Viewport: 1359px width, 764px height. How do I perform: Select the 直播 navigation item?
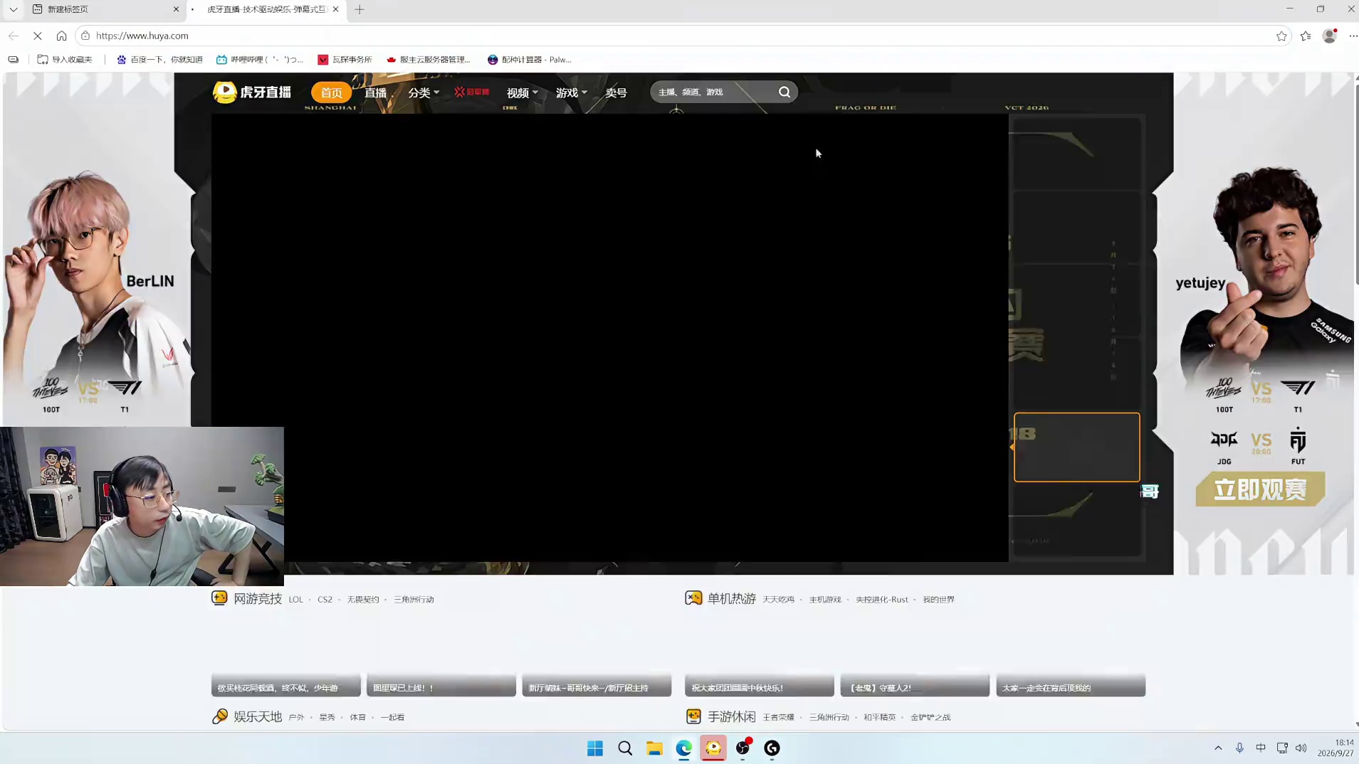[375, 92]
